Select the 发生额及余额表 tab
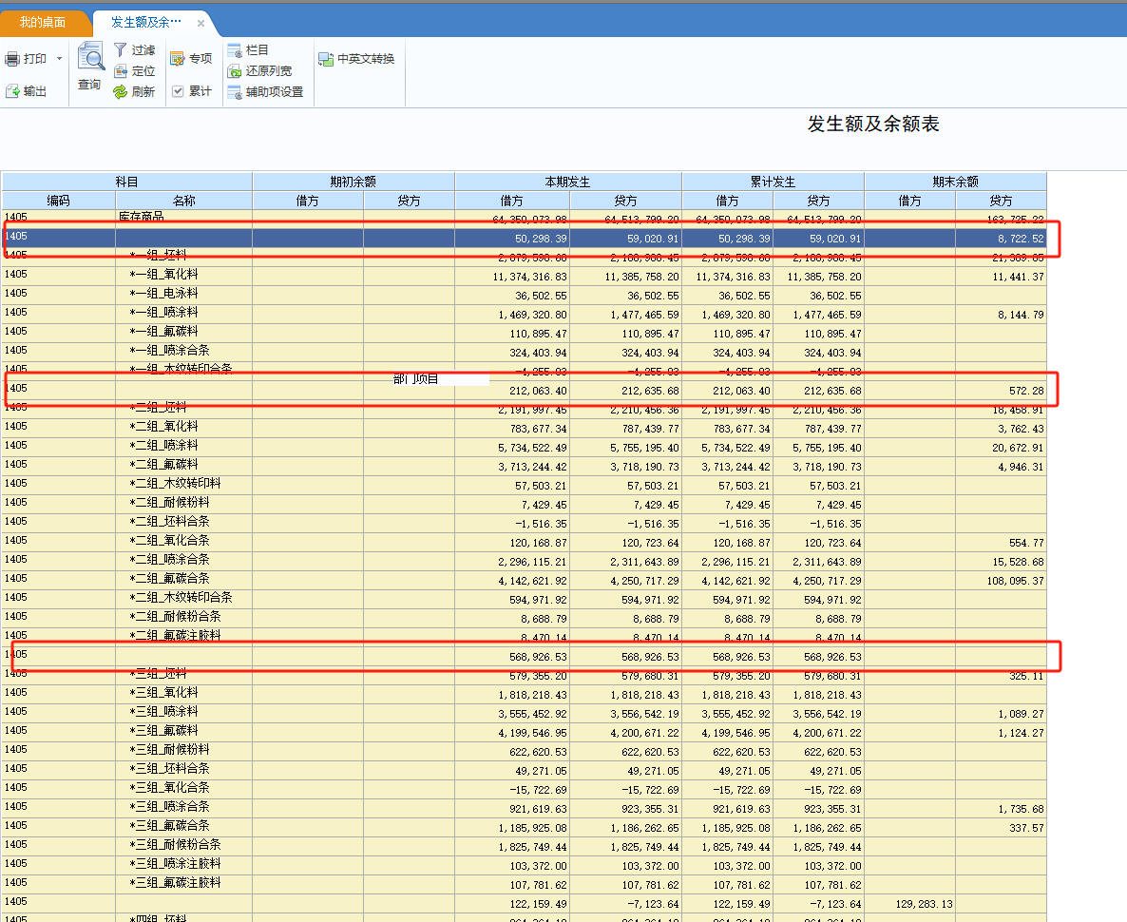 tap(145, 22)
